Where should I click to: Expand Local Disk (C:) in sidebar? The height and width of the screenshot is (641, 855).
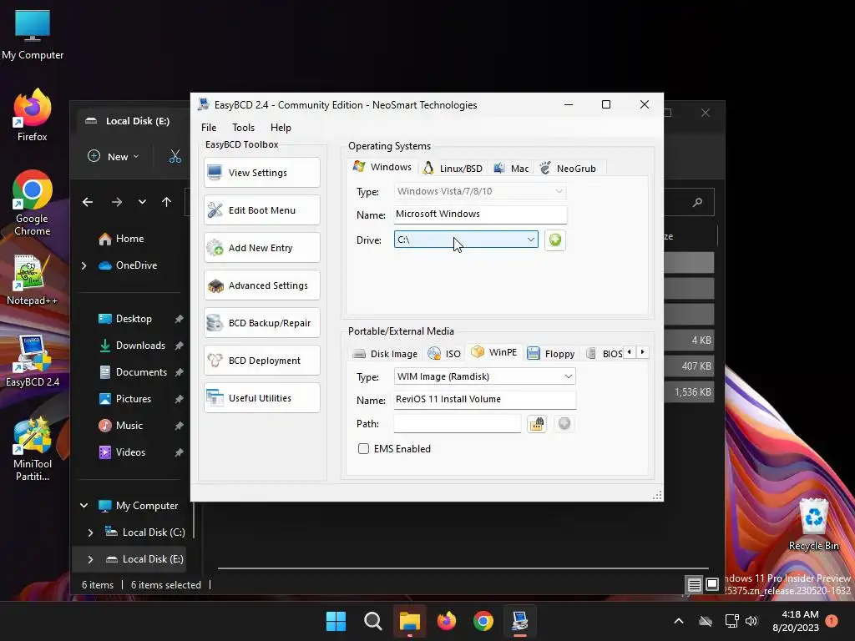coord(90,532)
